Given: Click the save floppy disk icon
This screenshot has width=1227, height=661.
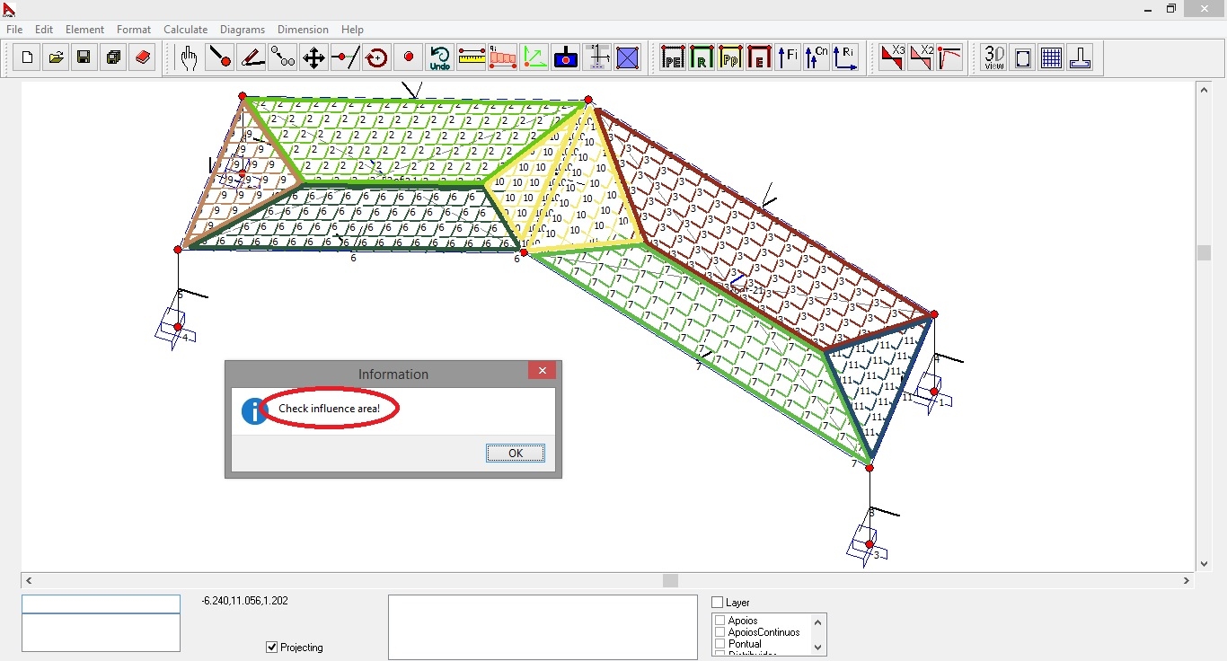Looking at the screenshot, I should (x=84, y=58).
